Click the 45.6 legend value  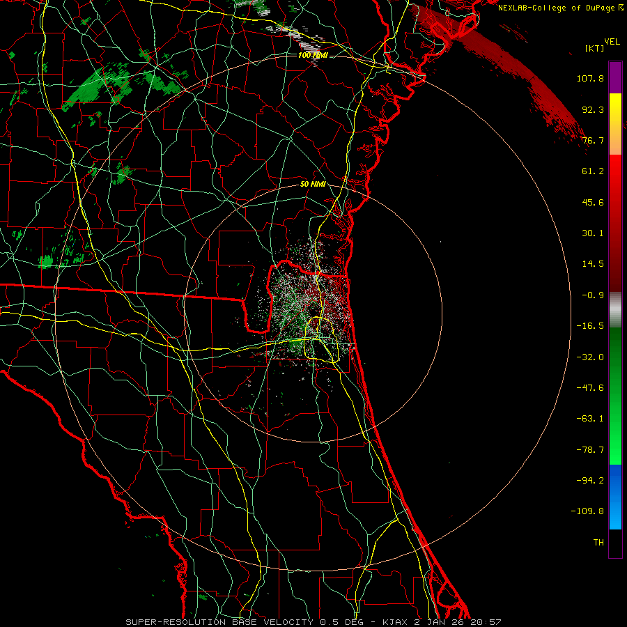pos(593,202)
